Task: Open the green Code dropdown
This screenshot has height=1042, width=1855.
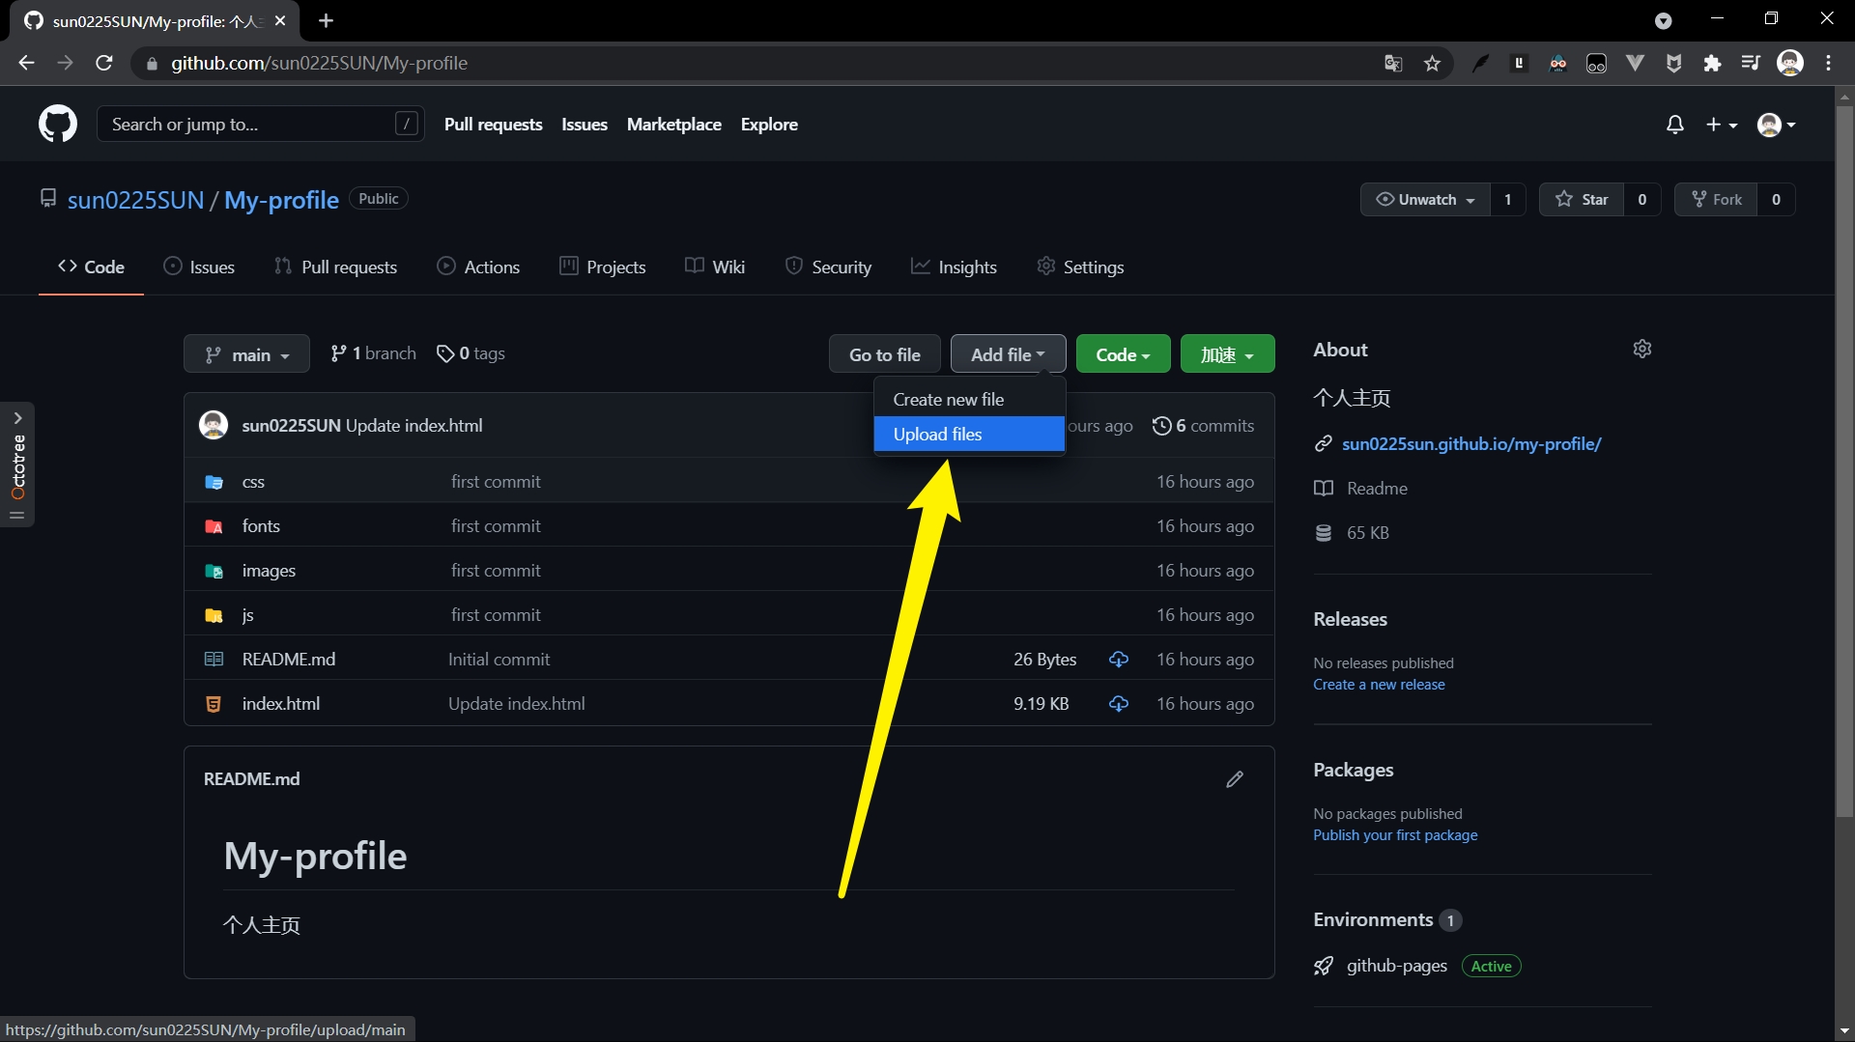Action: [1123, 354]
